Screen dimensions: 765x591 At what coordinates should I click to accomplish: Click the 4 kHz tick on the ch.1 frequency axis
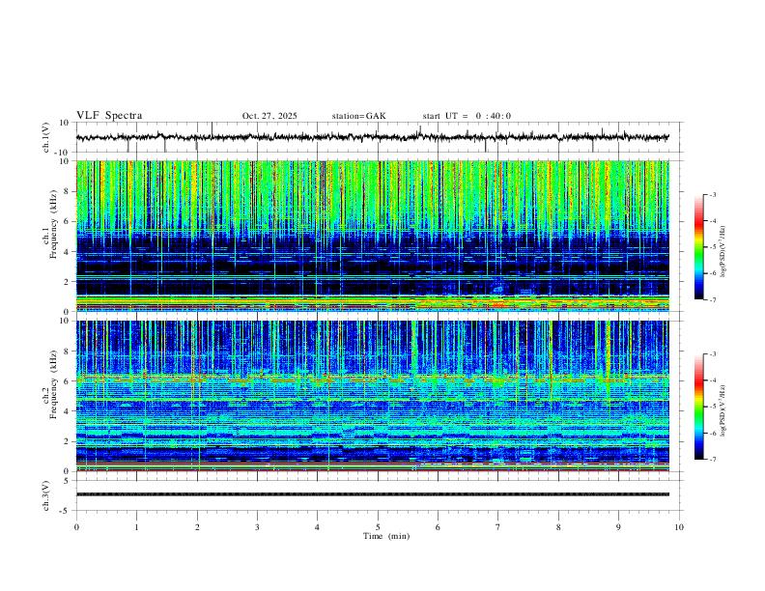coord(67,252)
